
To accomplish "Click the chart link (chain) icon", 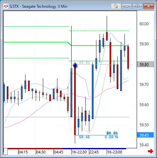I will [116, 6].
